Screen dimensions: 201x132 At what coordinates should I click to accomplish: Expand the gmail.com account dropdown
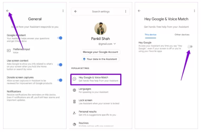click(x=115, y=44)
